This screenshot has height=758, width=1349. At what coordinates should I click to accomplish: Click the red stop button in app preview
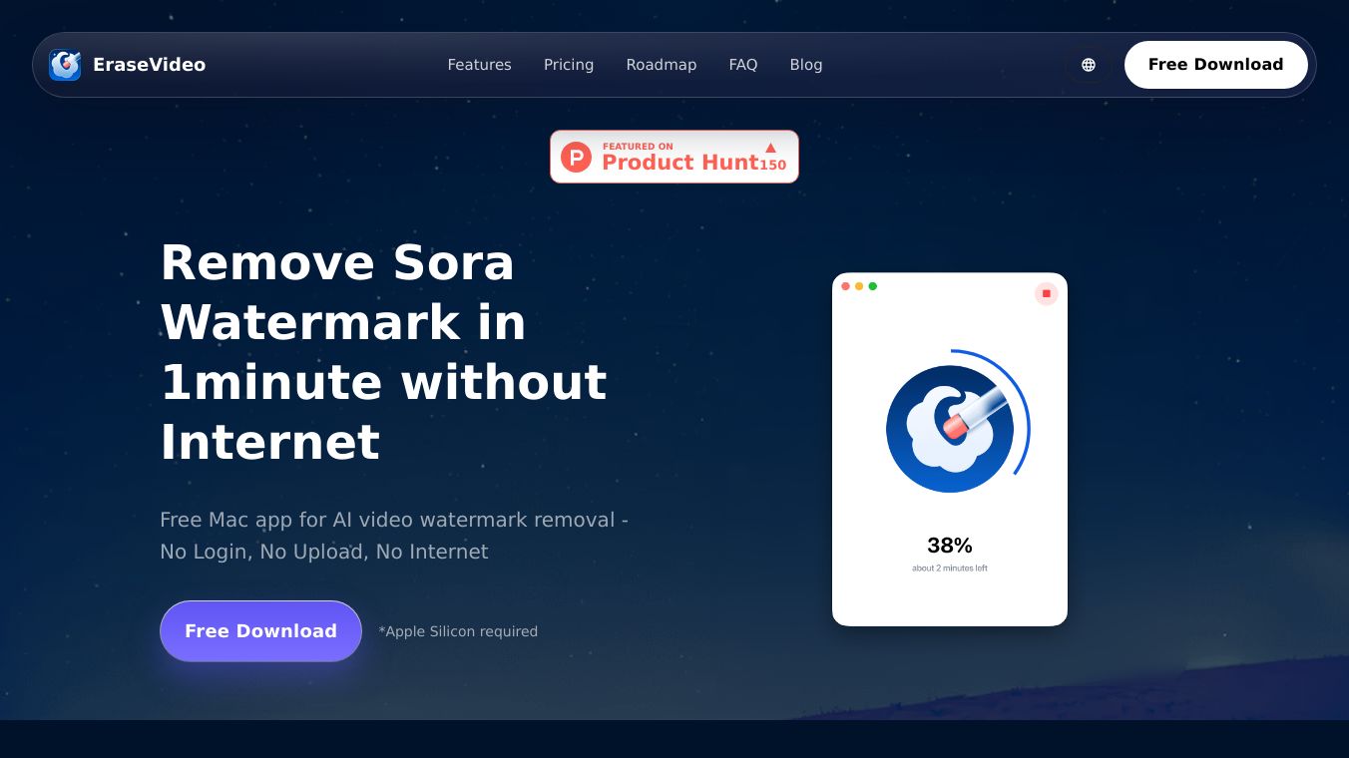coord(1046,293)
